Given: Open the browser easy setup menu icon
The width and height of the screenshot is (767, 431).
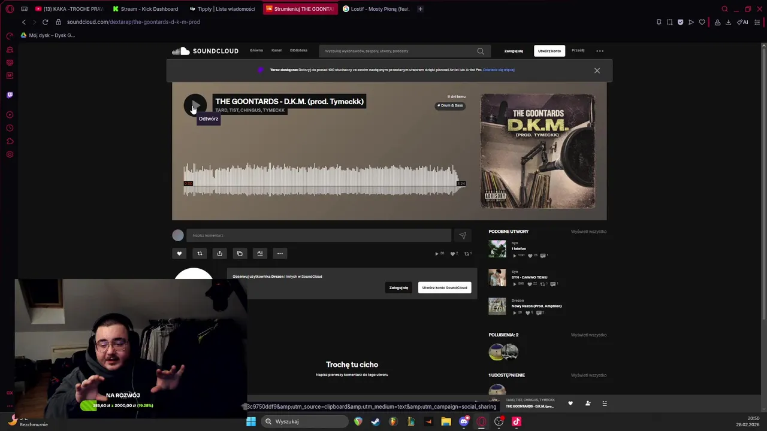Looking at the screenshot, I should tap(757, 22).
